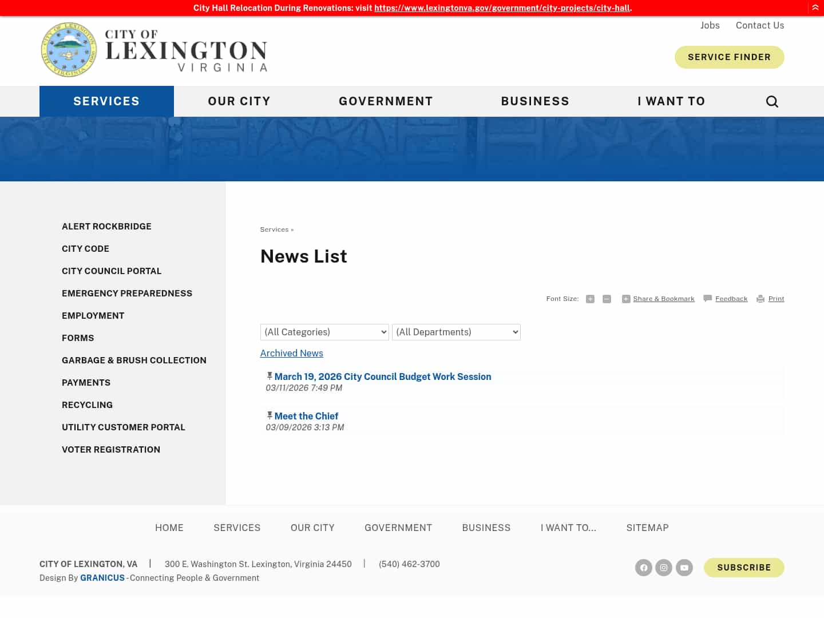Screen dimensions: 824x618
Task: Open the Feedback tool
Action: click(731, 298)
